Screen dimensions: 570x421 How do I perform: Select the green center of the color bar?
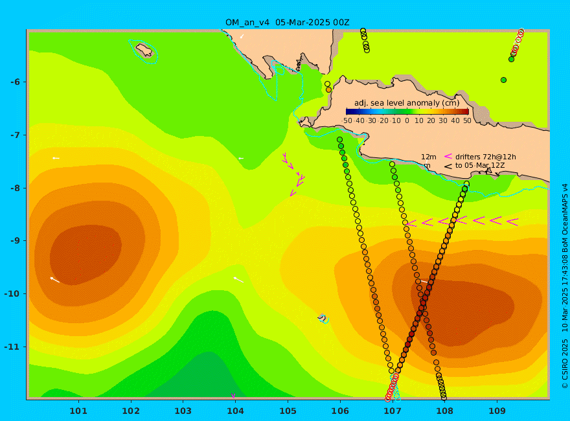[x=407, y=111]
